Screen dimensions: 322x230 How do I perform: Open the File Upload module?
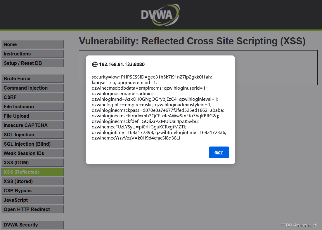click(32, 116)
